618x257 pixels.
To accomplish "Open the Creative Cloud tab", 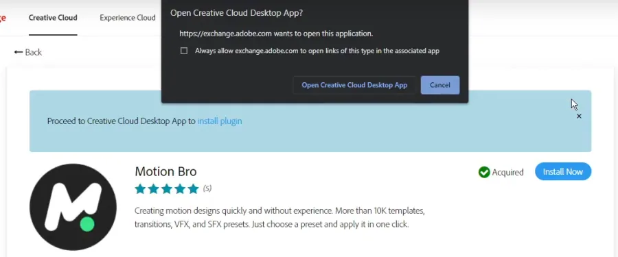I will (x=53, y=18).
